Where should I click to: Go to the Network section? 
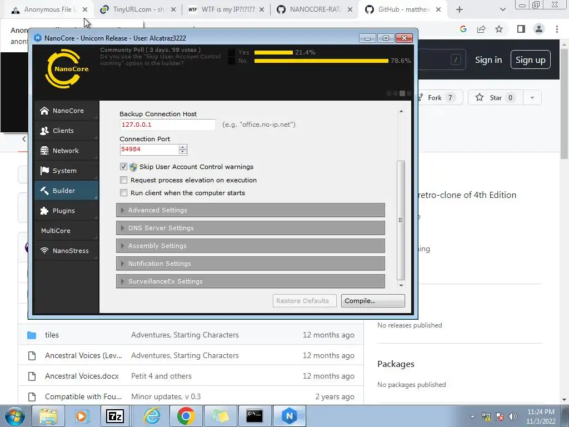point(67,151)
